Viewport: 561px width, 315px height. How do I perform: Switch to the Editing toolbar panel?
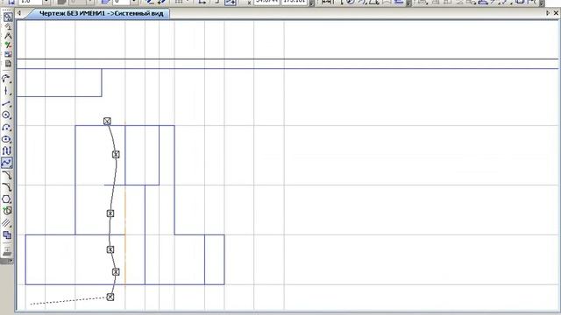click(x=8, y=45)
